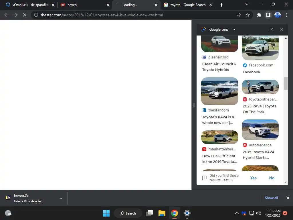Viewport: 293px width, 220px height.
Task: Click the Malwarebytes tray icon
Action: pos(244,213)
